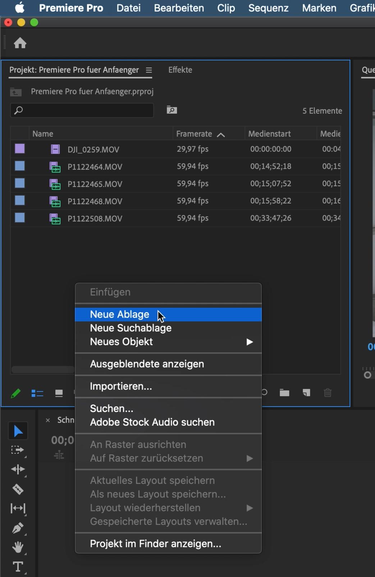Select the Track Select Forward tool
Screen dimensions: 375x577
pos(17,450)
